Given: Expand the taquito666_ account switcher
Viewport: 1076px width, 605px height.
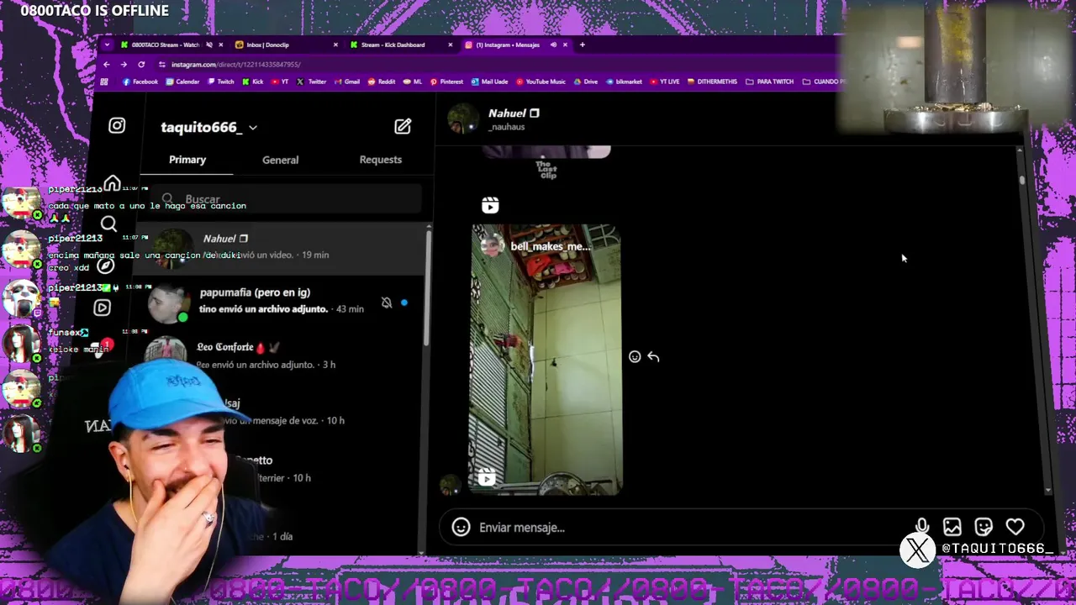Looking at the screenshot, I should tap(209, 127).
